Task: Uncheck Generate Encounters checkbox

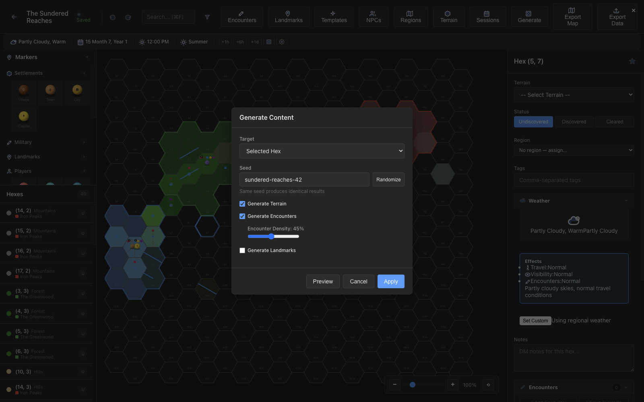Action: tap(242, 216)
